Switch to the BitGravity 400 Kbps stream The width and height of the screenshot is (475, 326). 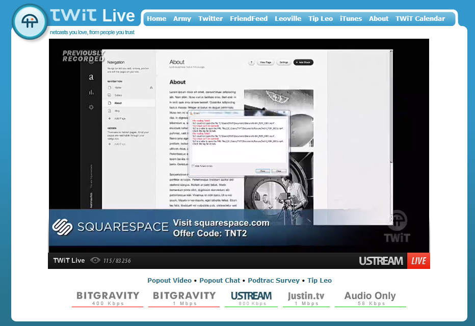click(108, 298)
